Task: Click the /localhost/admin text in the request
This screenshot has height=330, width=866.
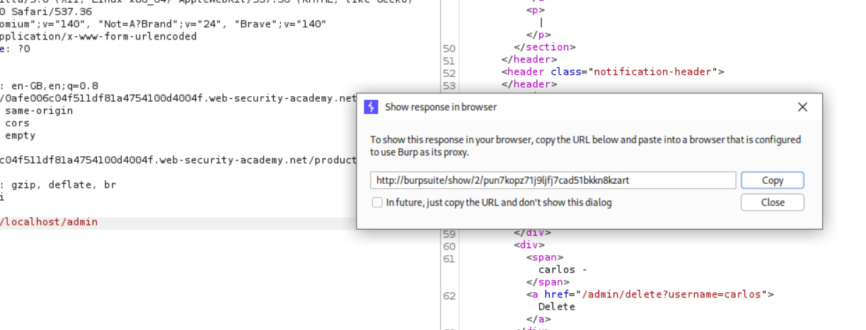Action: 50,222
